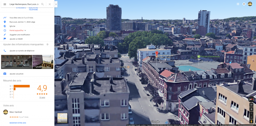Screen dimensions: 256x126
Task: Click the pencil suggest edit icon
Action: [x=5, y=35]
